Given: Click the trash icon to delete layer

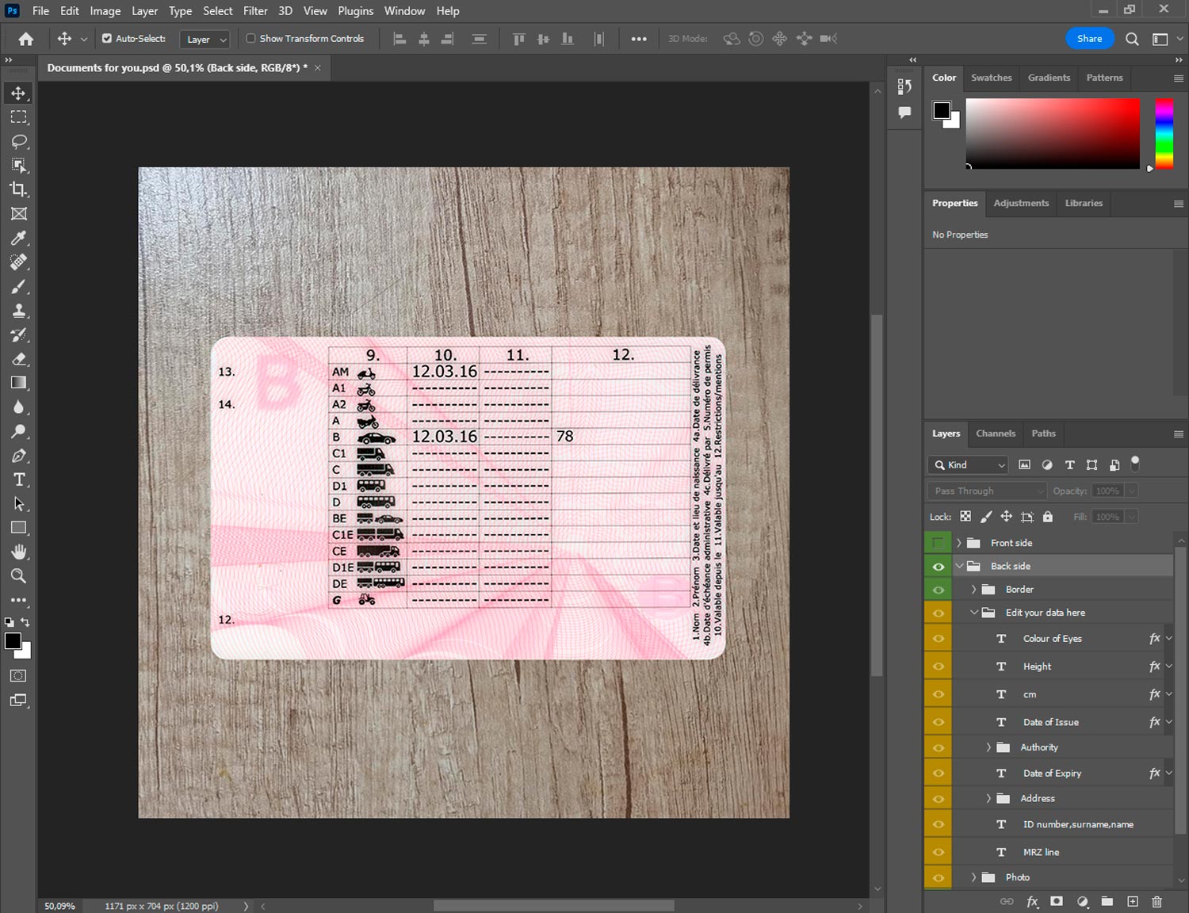Looking at the screenshot, I should pos(1157,901).
